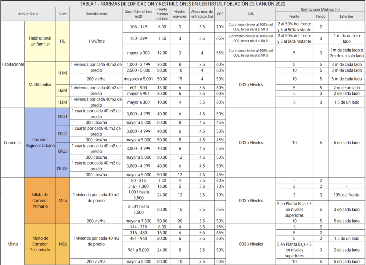Select the 'MCs' clave cell
Image resolution: width=366 pixels, height=265 pixels.
63,244
